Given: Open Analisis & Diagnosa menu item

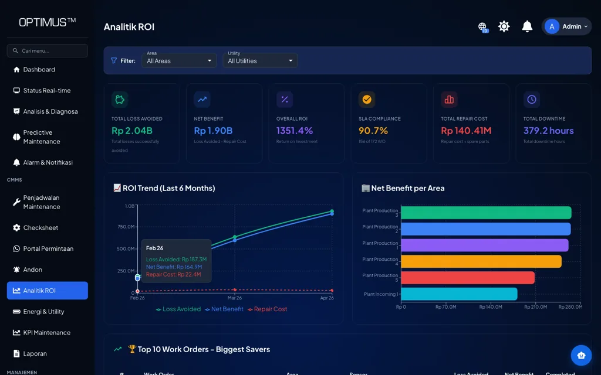Looking at the screenshot, I should [47, 111].
